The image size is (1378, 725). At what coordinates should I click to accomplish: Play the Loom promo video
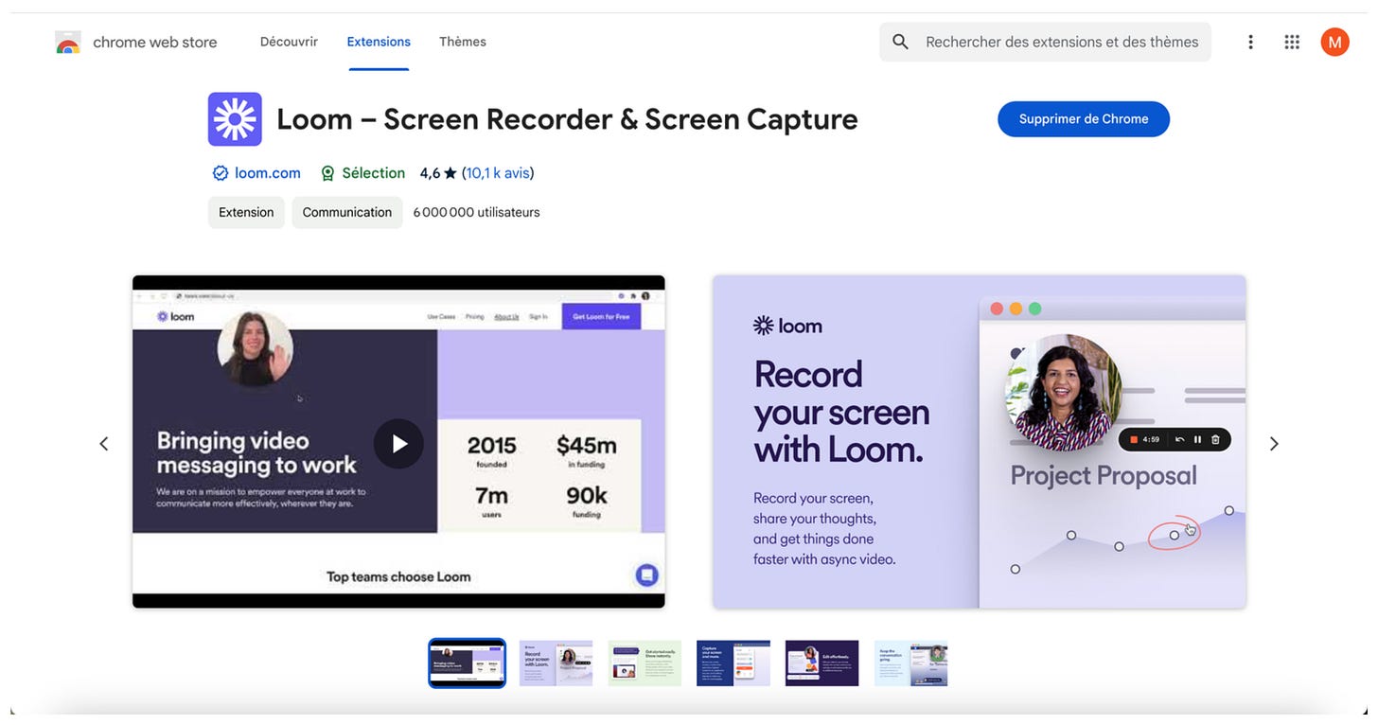398,443
